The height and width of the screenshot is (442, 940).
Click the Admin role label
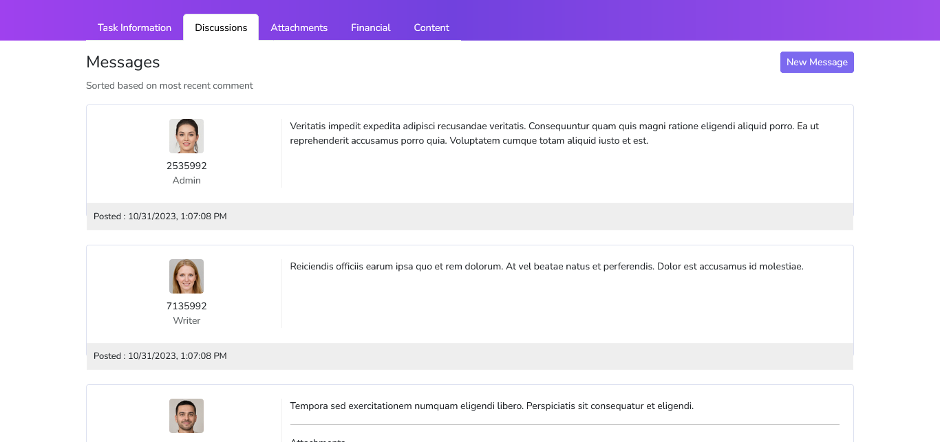[x=186, y=180]
